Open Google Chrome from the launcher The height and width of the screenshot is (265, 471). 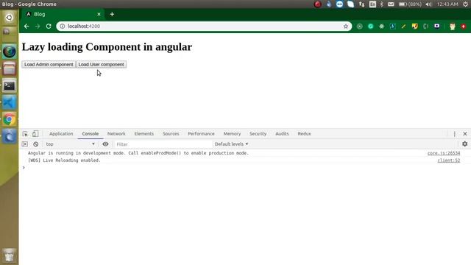[10, 119]
